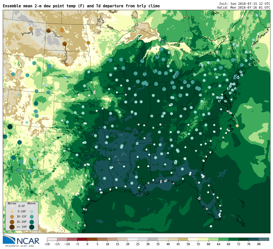Viewport: 273px width, 249px height.
Task: Pick the brown color bar segment between 0 and 5
Action: coord(93,239)
